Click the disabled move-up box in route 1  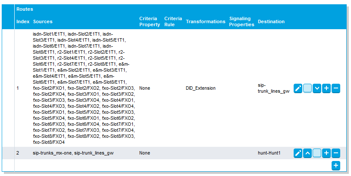pos(307,88)
